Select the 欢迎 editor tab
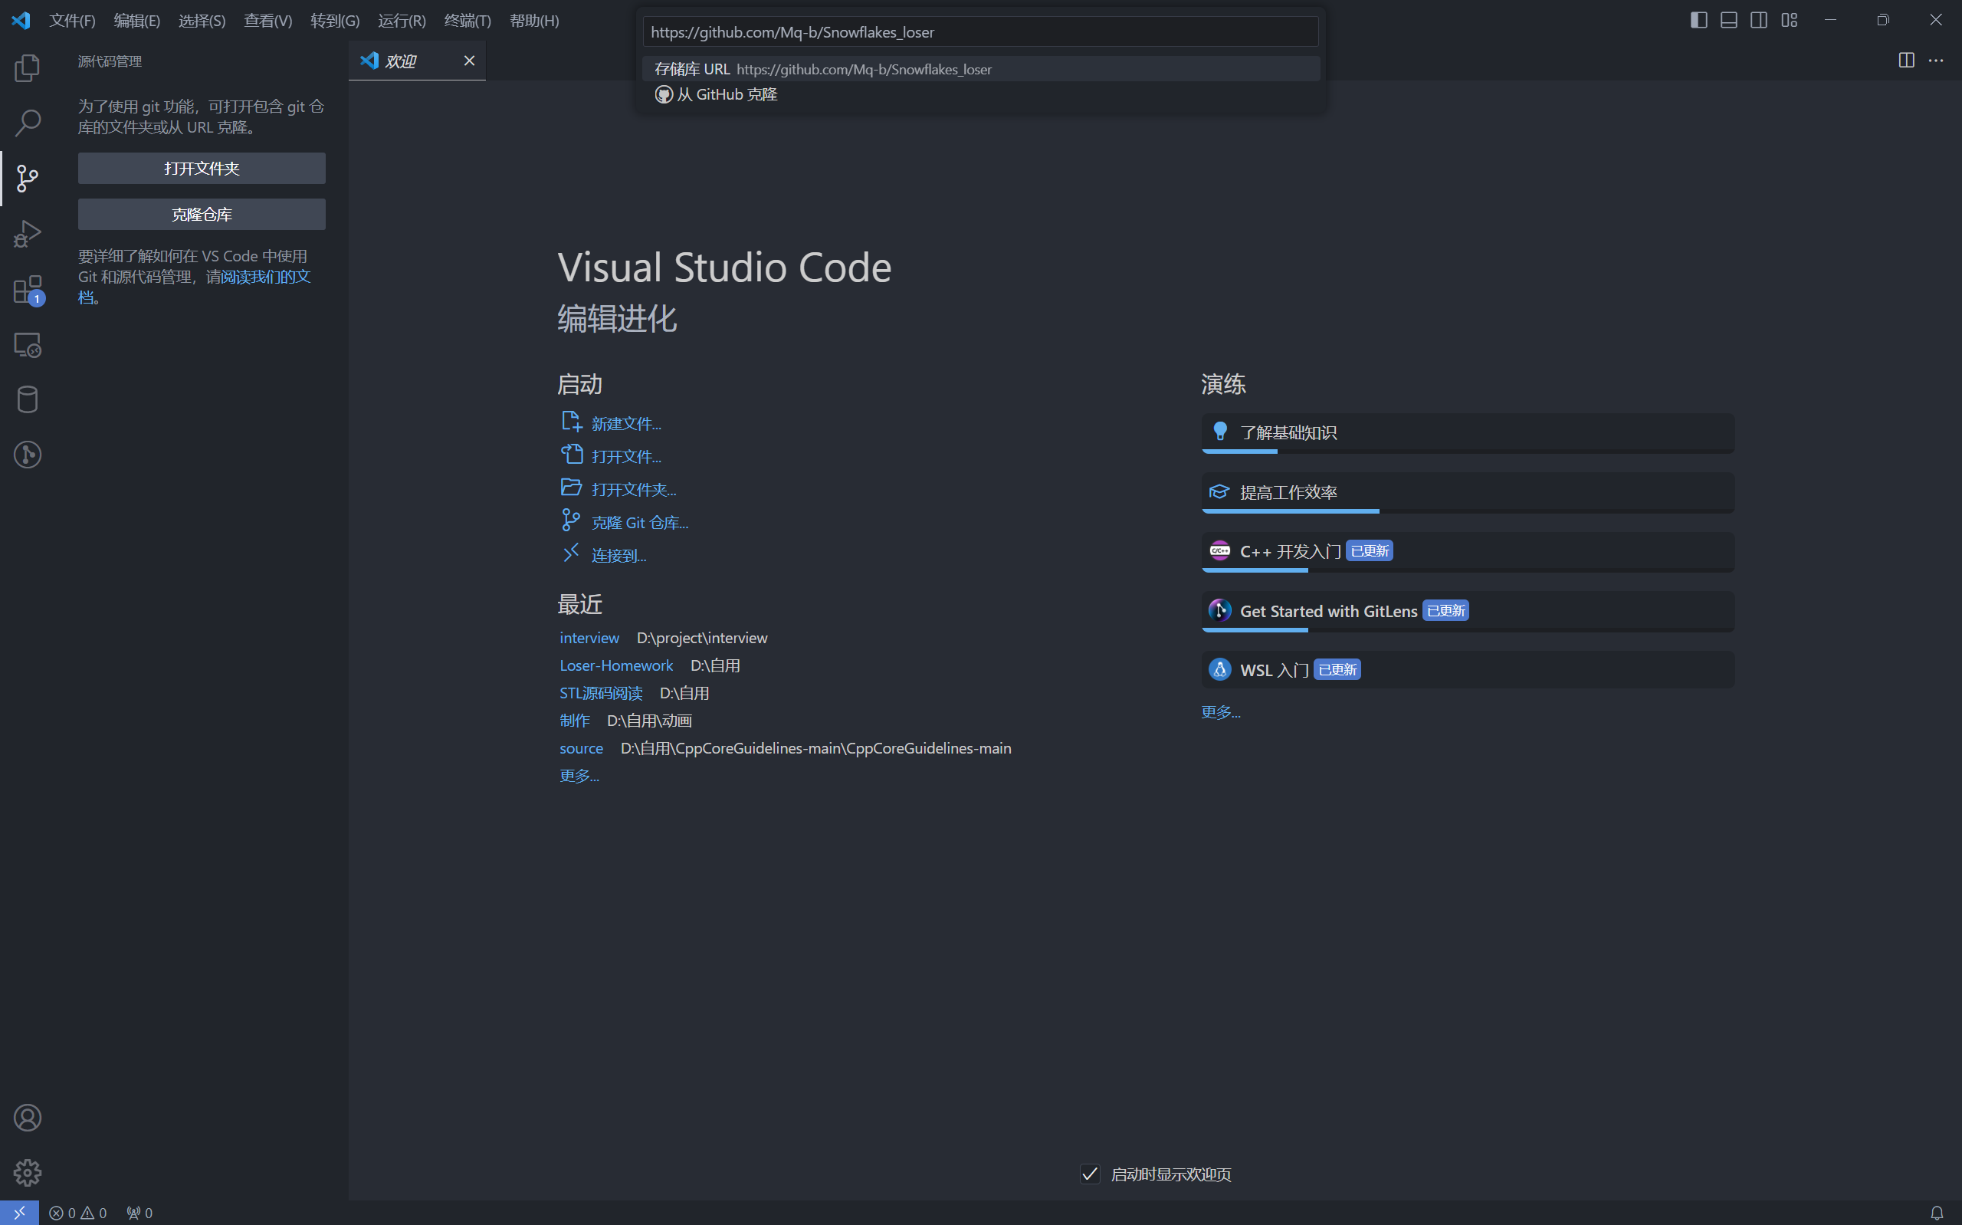 (417, 61)
